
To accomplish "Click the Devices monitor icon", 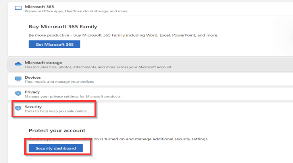I will point(18,79).
